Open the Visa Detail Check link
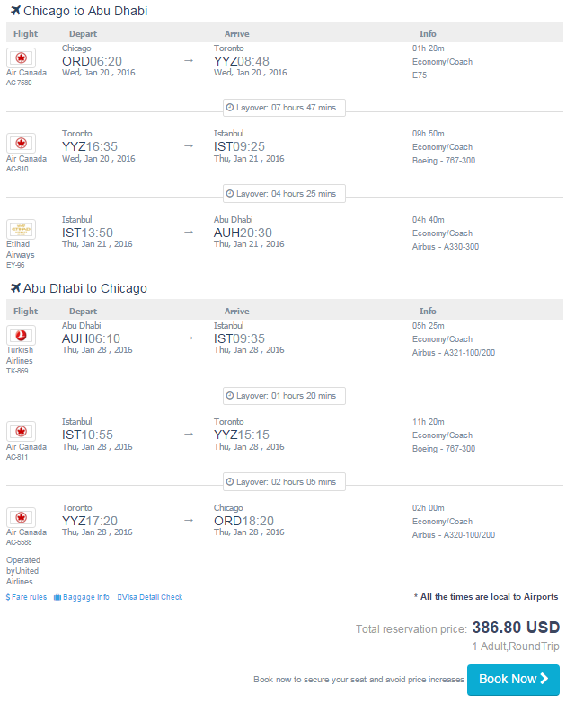 (150, 597)
